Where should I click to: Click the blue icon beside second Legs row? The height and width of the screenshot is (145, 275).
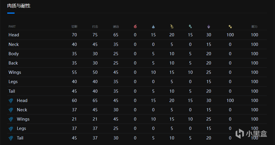(11, 128)
